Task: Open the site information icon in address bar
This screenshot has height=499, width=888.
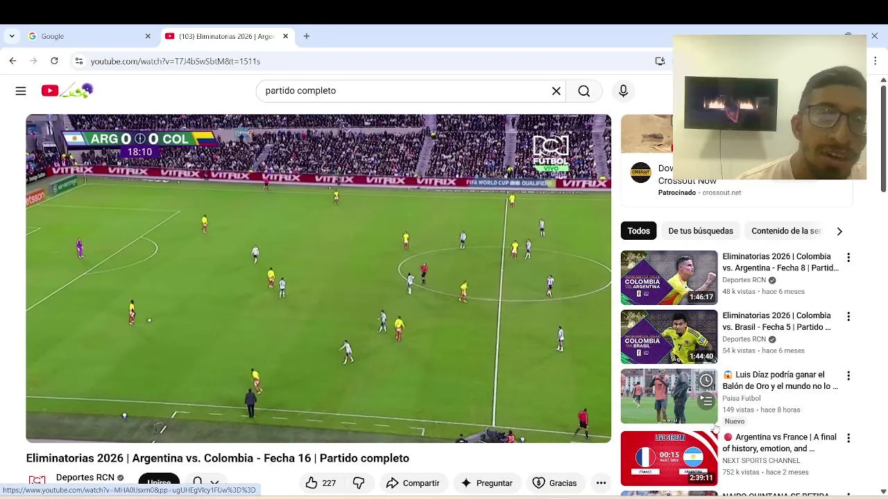Action: click(78, 61)
